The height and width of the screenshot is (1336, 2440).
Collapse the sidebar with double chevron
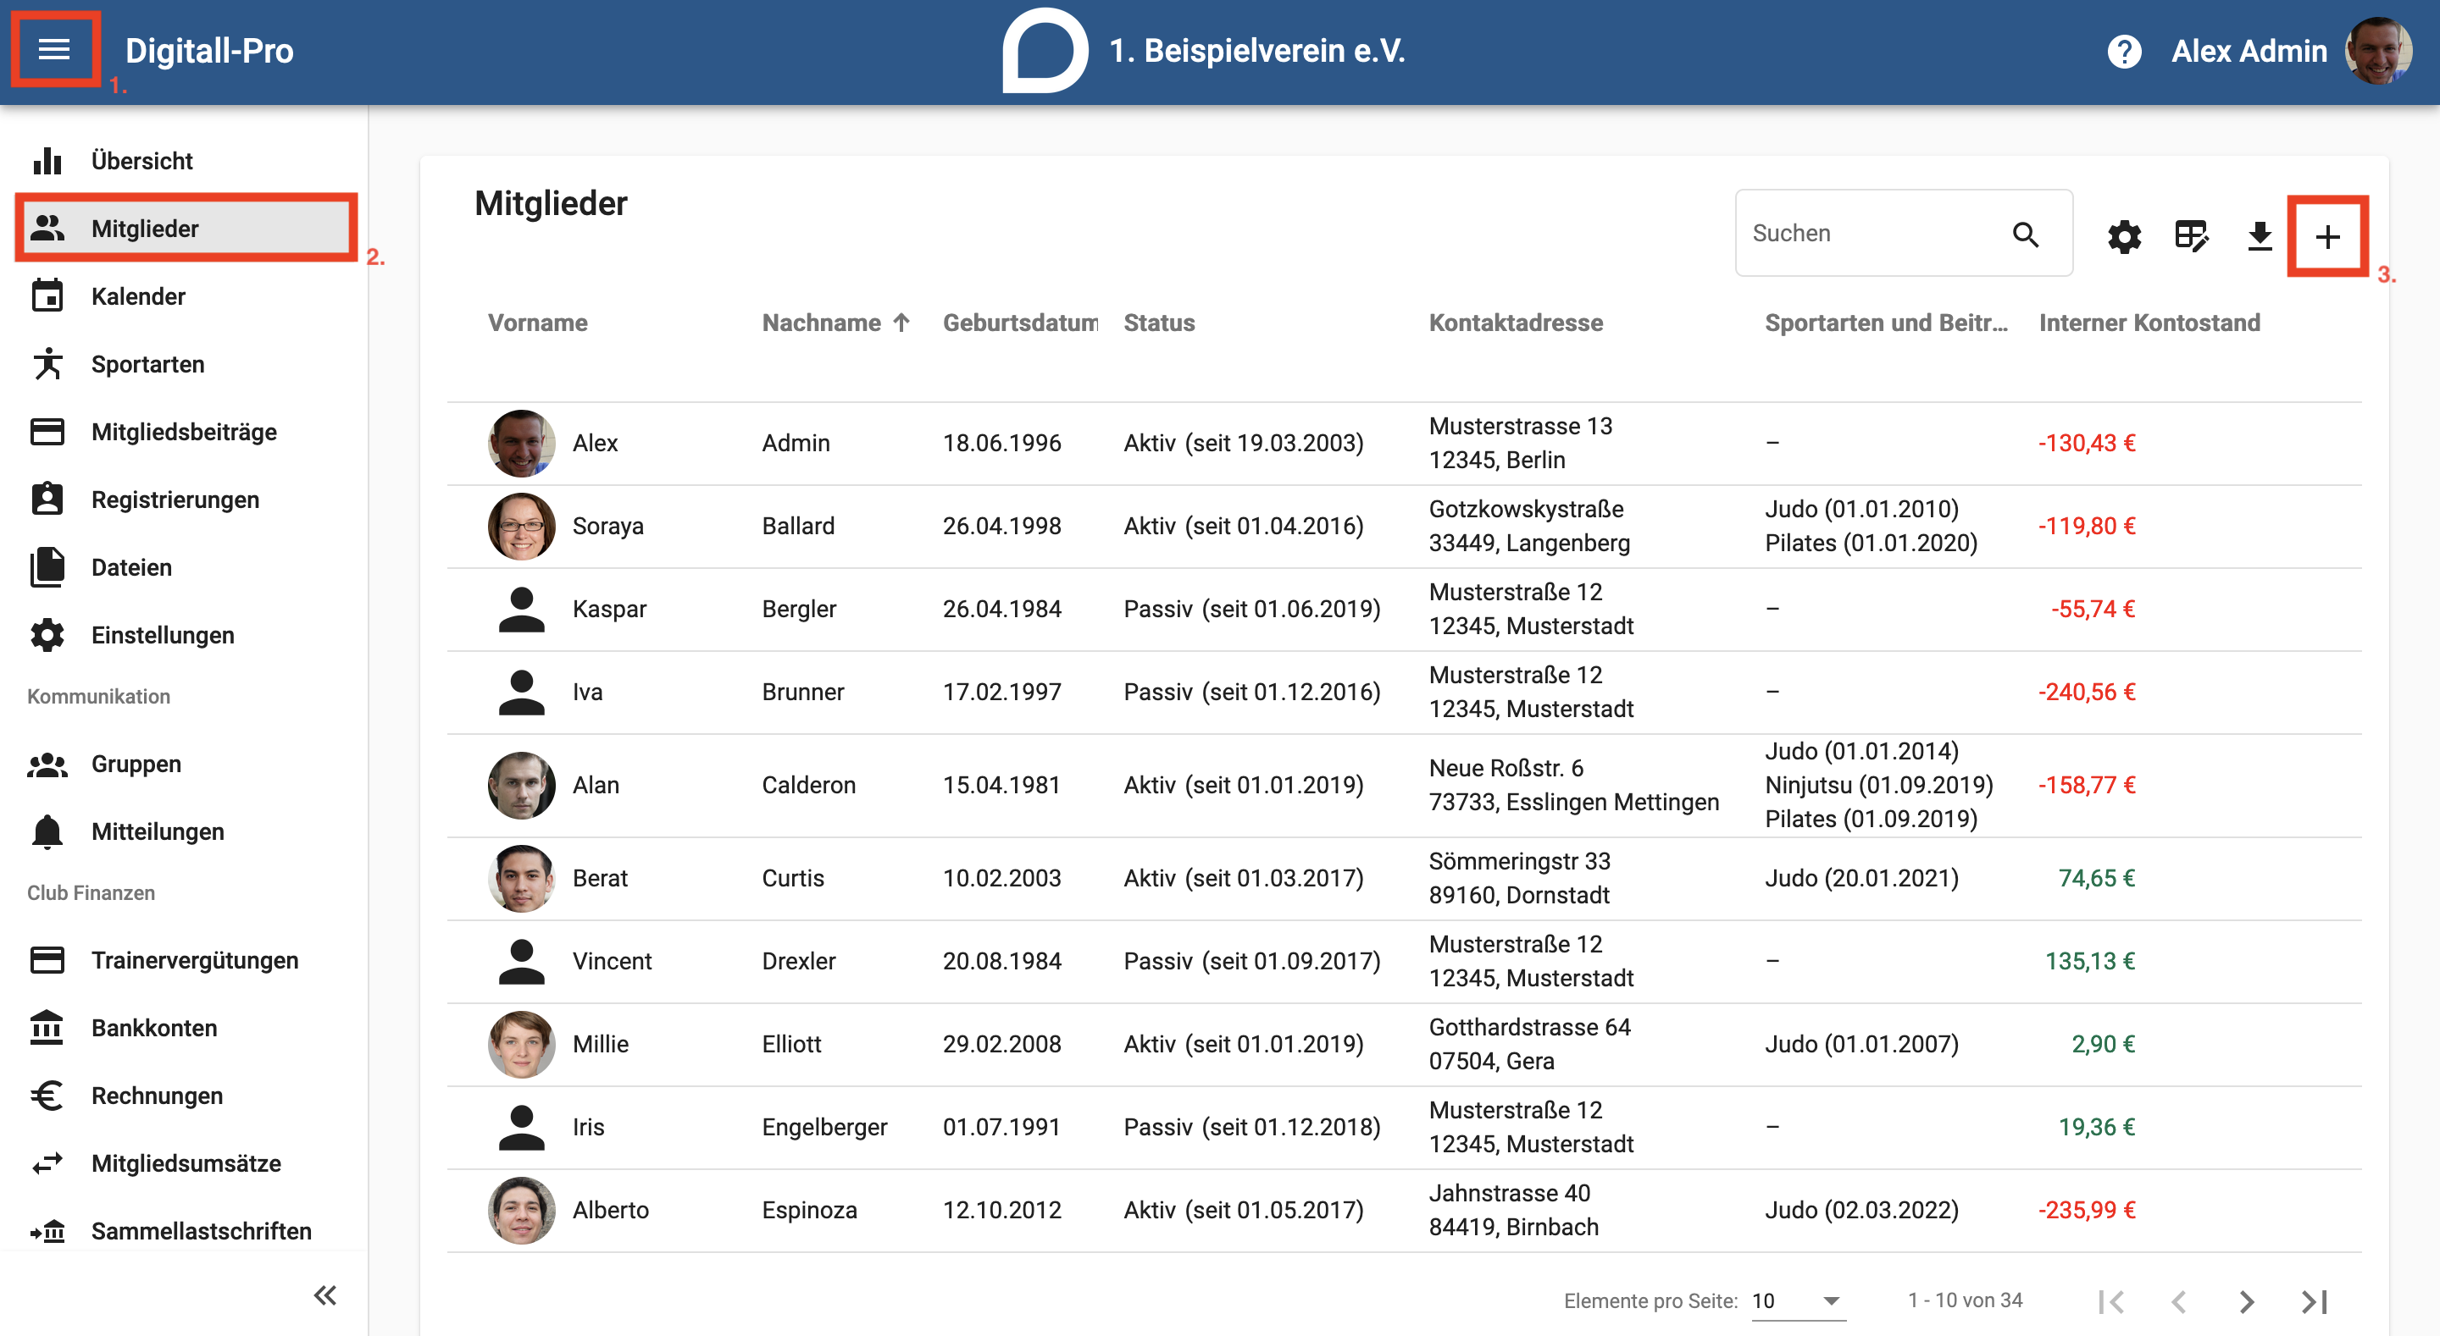(x=324, y=1295)
